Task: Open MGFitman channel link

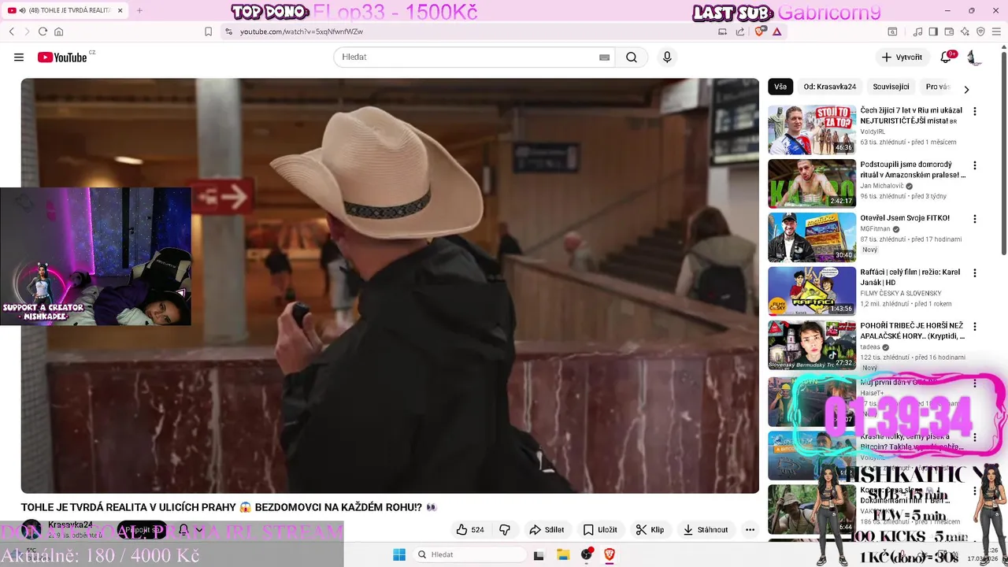Action: (x=876, y=229)
